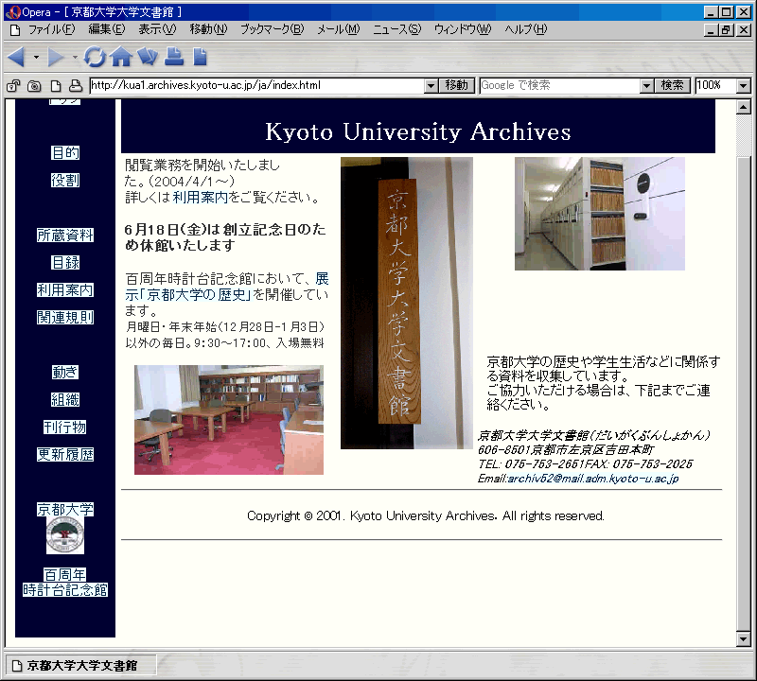Open the ニュース(S) menu
This screenshot has height=681, width=757.
pyautogui.click(x=396, y=29)
